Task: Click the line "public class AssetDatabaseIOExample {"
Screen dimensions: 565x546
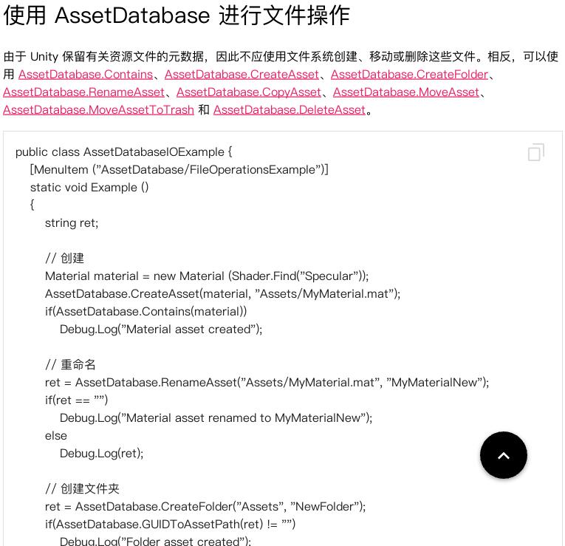Action: point(123,152)
